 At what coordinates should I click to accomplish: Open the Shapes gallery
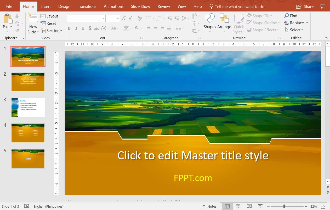[210, 23]
